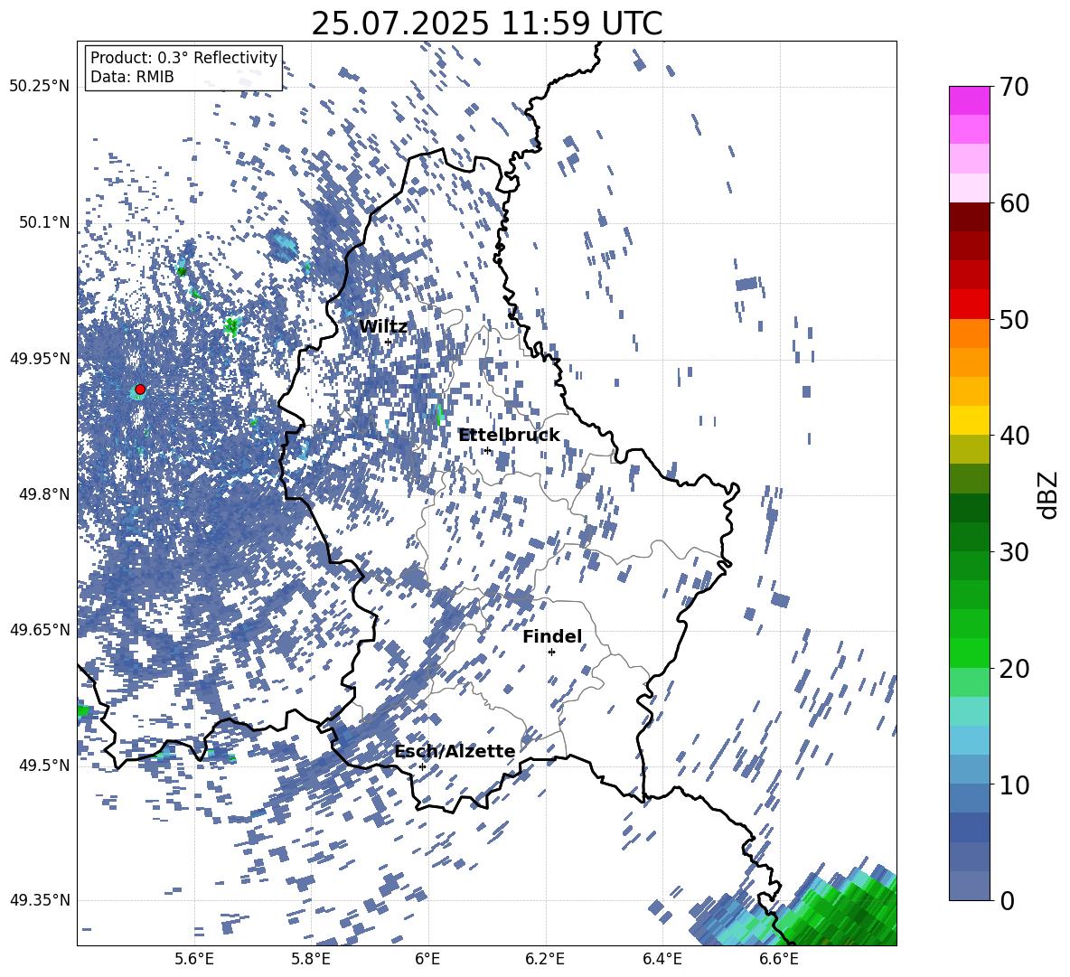Pick the bright red swatch just above 50
The height and width of the screenshot is (977, 1070).
(969, 305)
